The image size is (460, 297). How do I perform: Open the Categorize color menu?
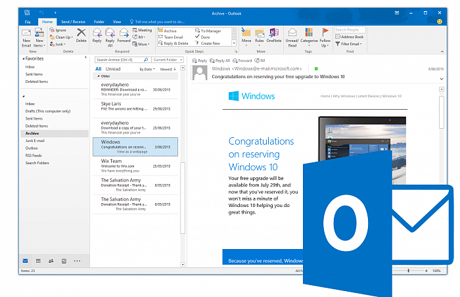click(310, 37)
